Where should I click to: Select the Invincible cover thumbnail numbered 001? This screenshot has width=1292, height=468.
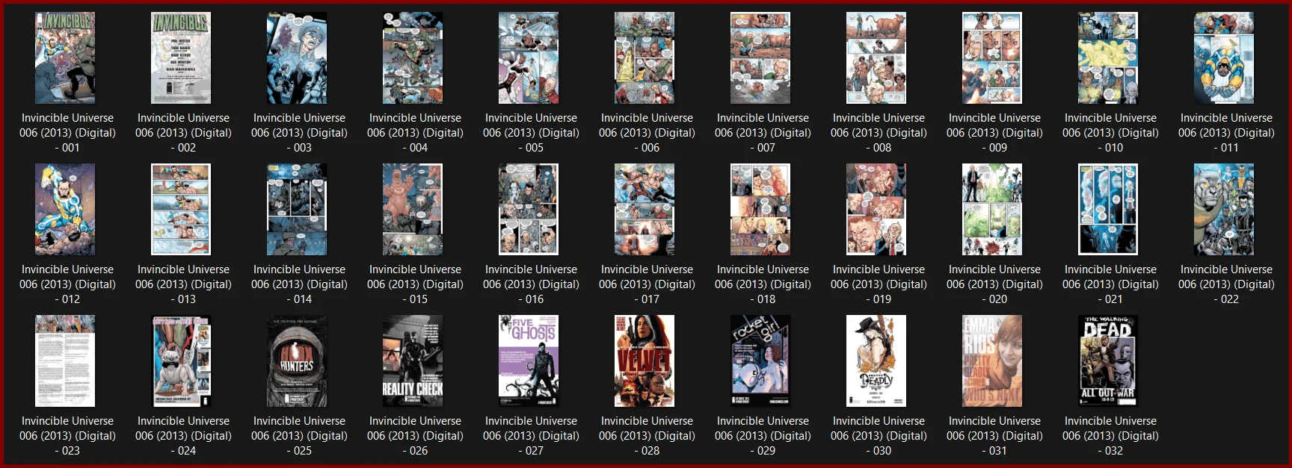coord(65,57)
